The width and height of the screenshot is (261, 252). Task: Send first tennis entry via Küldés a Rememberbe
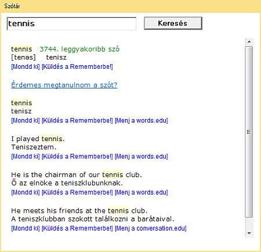pyautogui.click(x=77, y=66)
